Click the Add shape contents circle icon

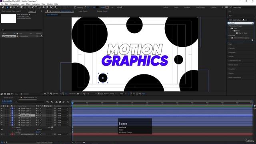52,127
